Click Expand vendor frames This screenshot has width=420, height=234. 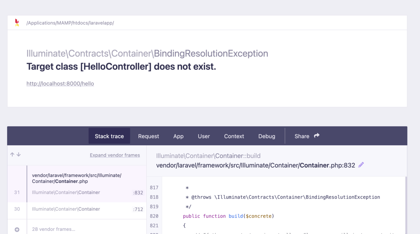click(115, 155)
